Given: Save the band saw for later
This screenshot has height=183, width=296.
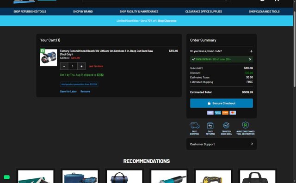Looking at the screenshot, I should click(68, 91).
